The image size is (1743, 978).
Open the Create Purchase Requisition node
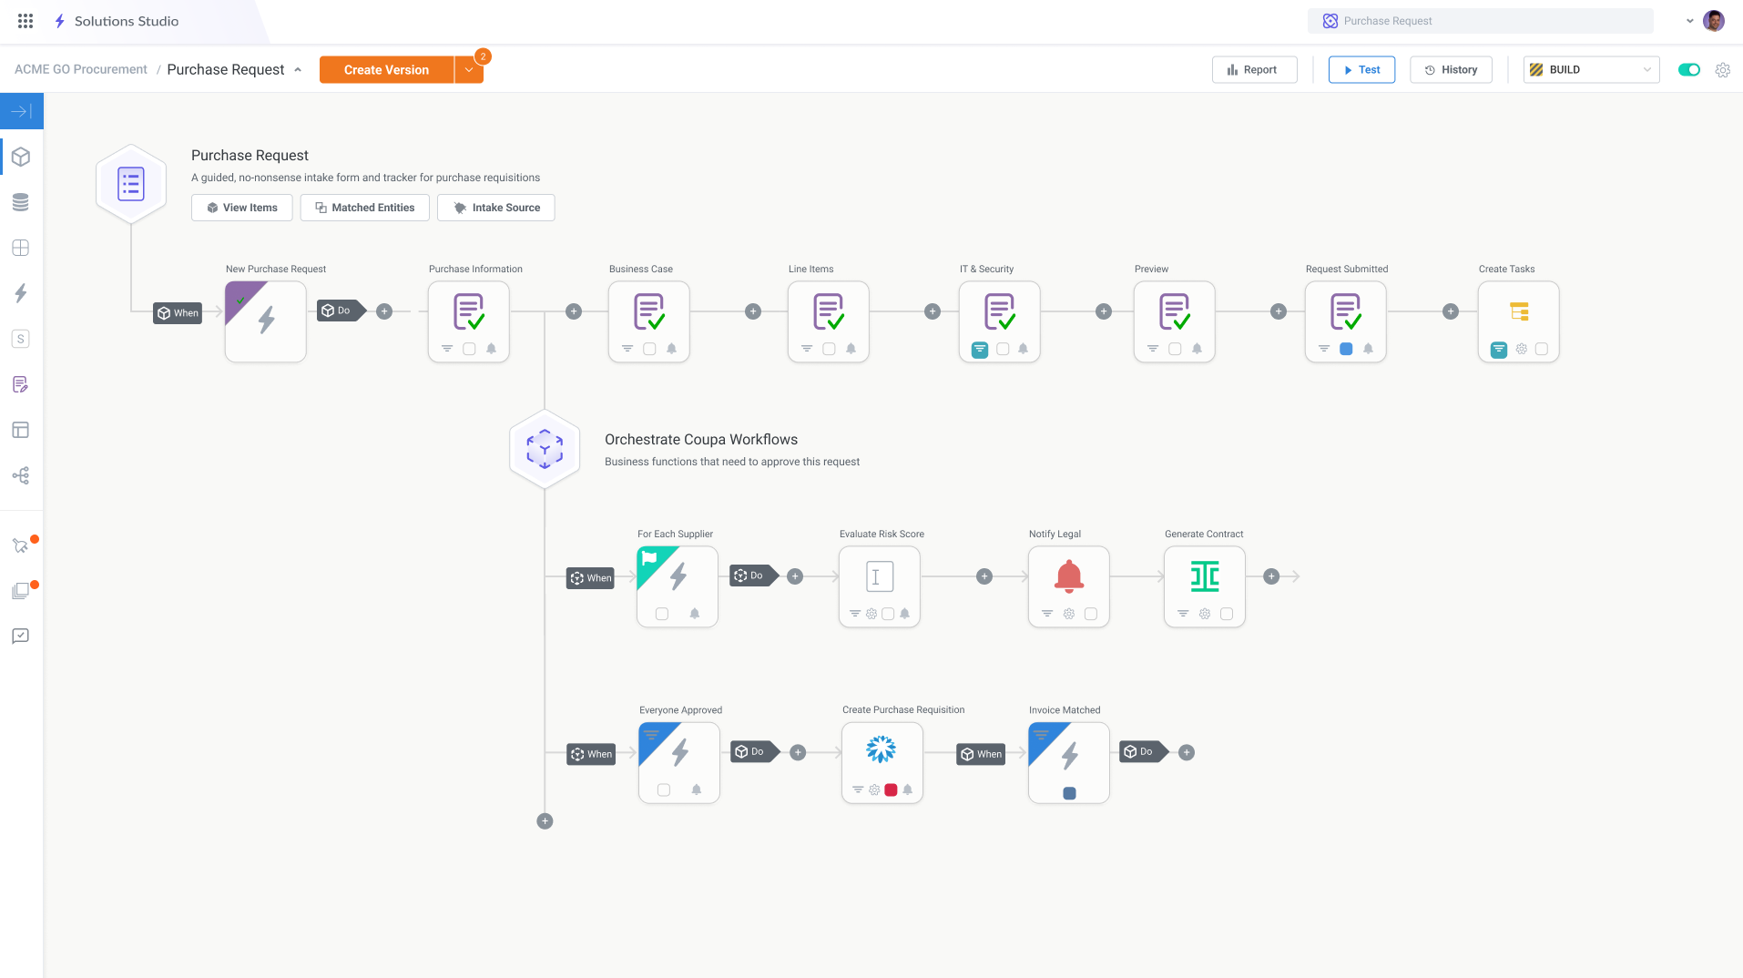click(x=881, y=749)
